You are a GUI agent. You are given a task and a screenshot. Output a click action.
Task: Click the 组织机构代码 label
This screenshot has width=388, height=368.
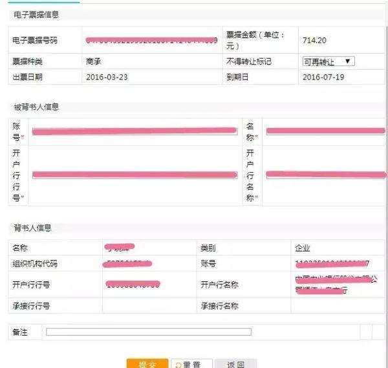pyautogui.click(x=35, y=264)
